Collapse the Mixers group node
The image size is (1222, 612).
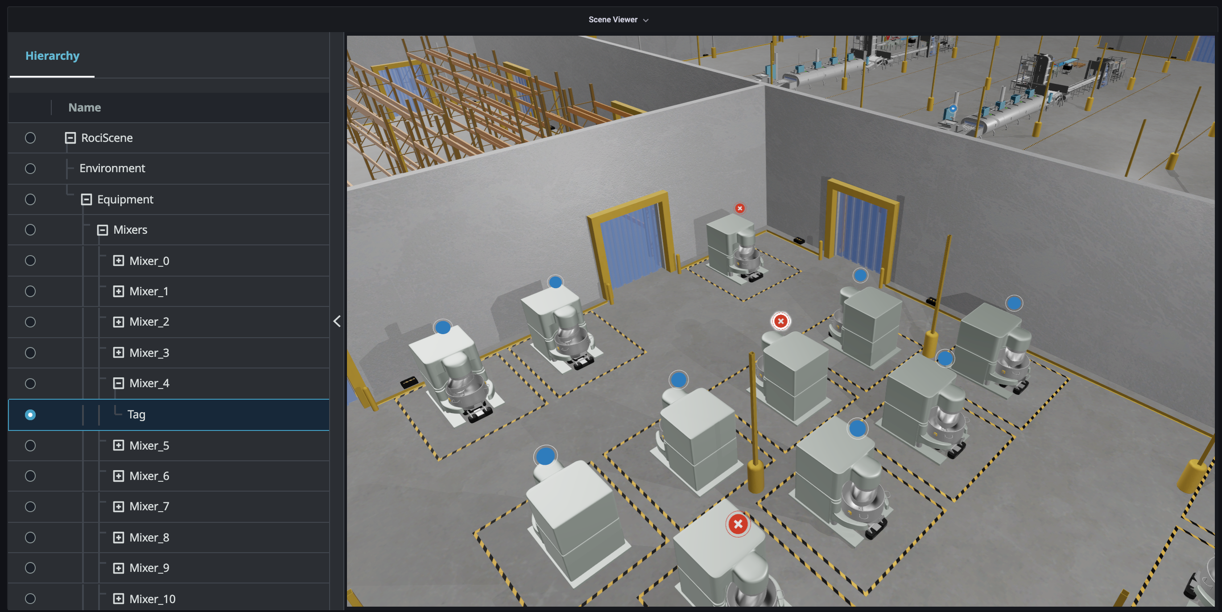pyautogui.click(x=103, y=230)
